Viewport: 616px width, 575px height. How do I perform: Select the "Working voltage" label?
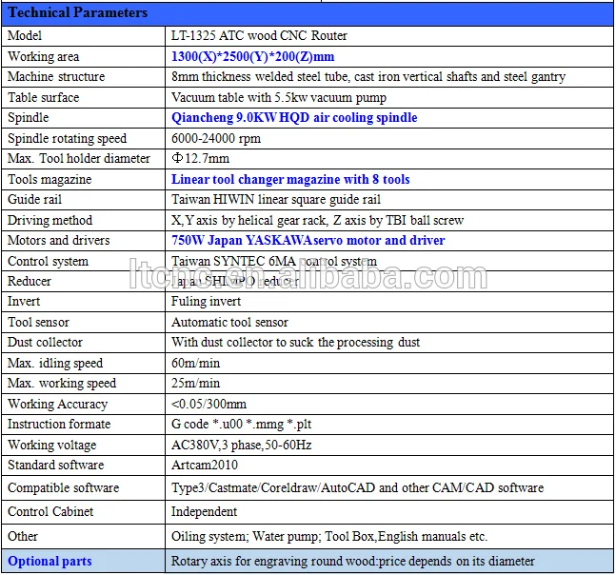pos(51,445)
